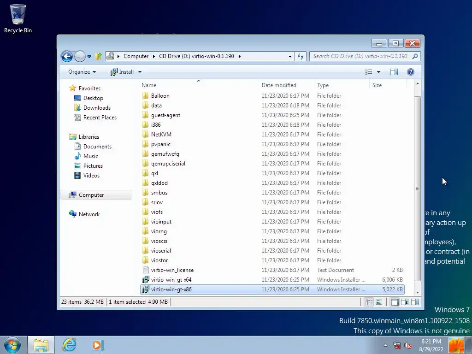Launch Internet Explorer from taskbar
The height and width of the screenshot is (354, 472).
coord(69,345)
